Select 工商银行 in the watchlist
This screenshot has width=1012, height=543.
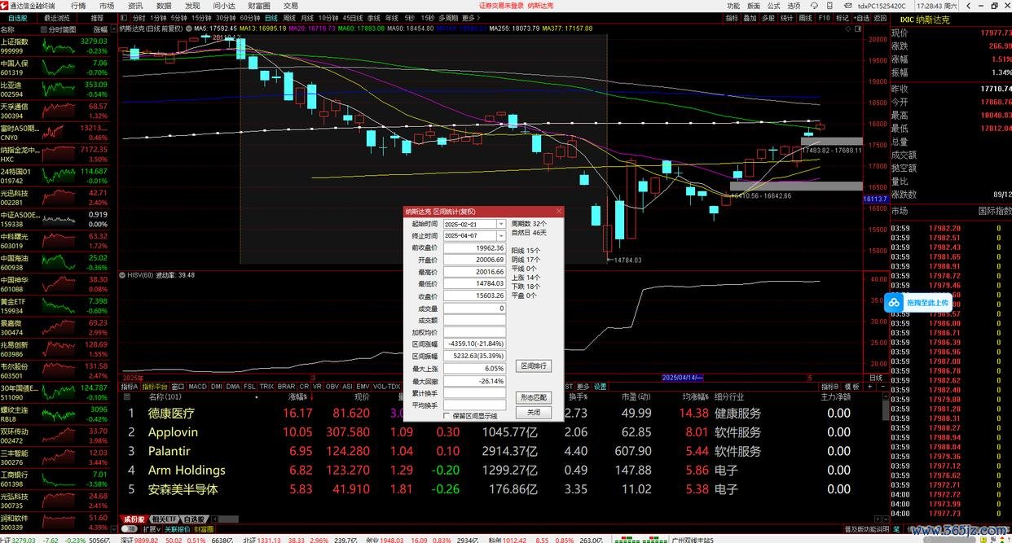click(x=54, y=479)
